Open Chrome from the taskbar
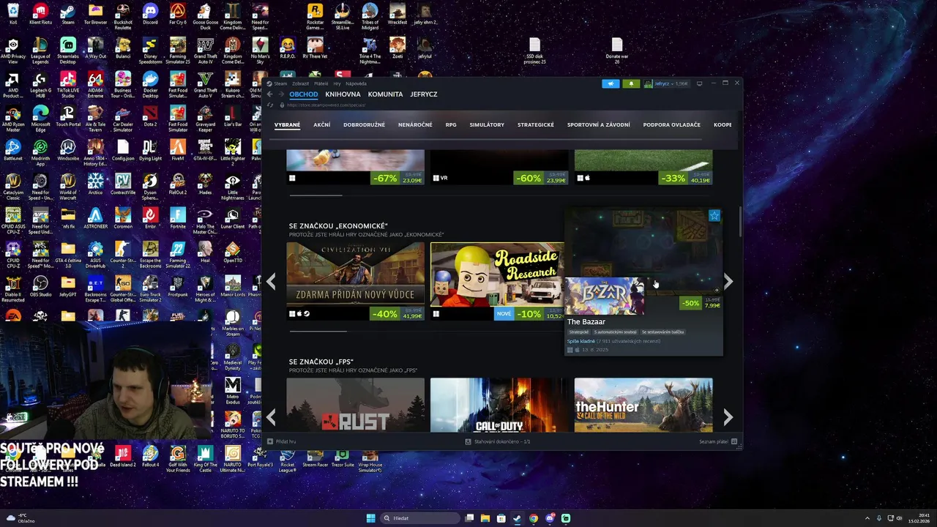The image size is (937, 527). (534, 518)
